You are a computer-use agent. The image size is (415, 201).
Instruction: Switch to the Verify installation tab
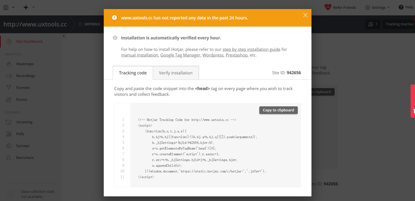coord(176,73)
